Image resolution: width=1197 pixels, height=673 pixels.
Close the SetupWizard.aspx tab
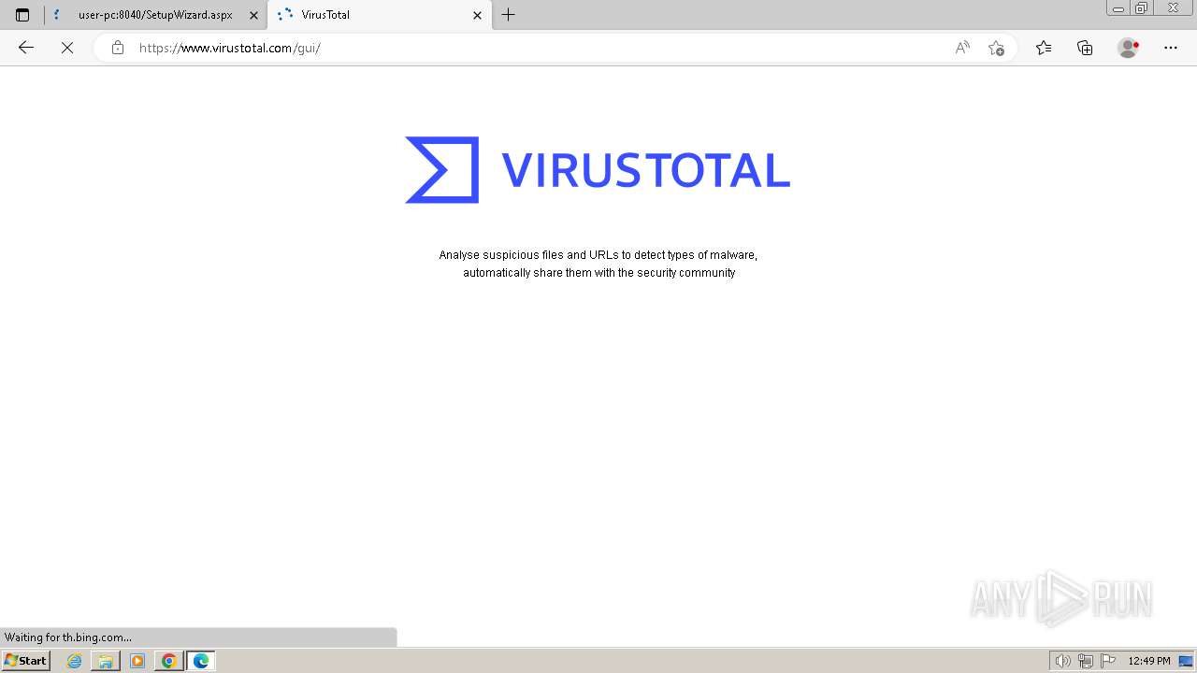[253, 15]
